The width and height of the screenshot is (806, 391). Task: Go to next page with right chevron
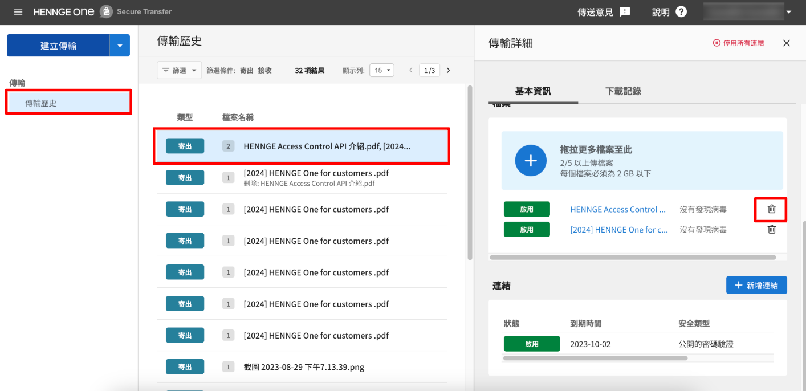click(x=448, y=70)
